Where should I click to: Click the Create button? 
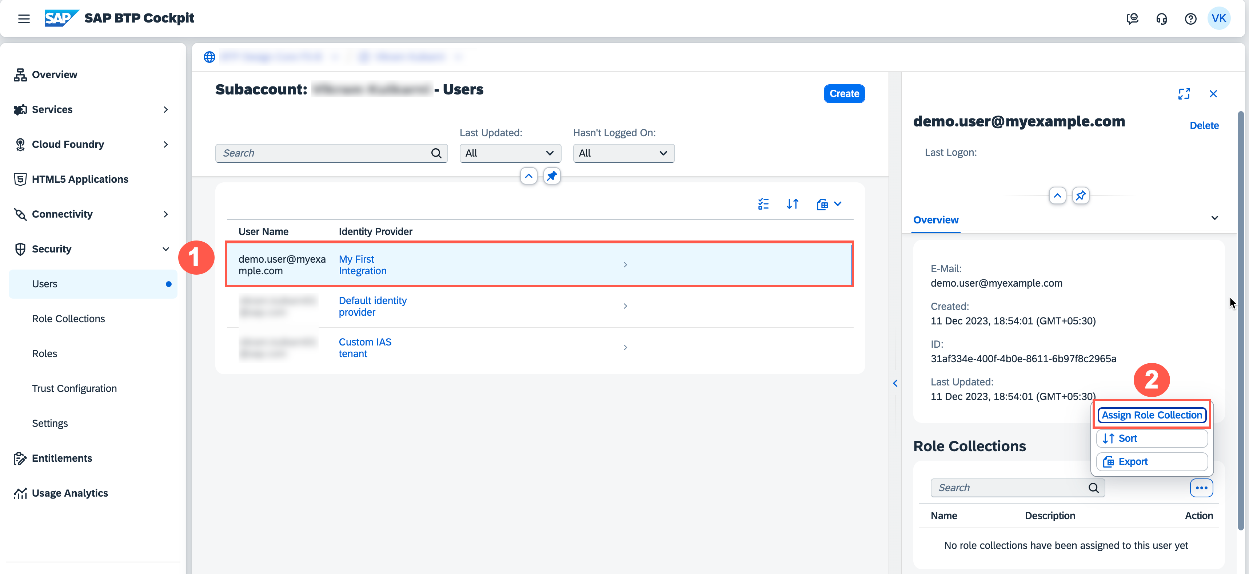[x=844, y=93]
